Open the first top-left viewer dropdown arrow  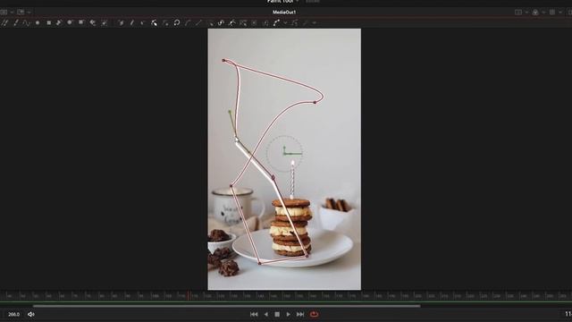pyautogui.click(x=12, y=12)
